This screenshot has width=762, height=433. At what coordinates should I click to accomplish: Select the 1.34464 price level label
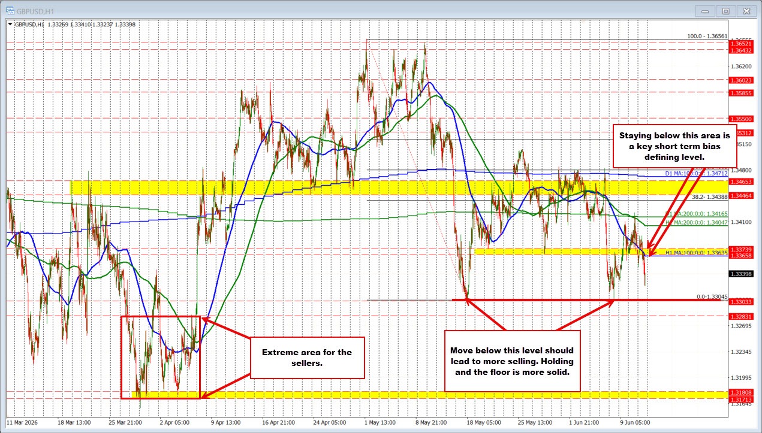coord(741,195)
